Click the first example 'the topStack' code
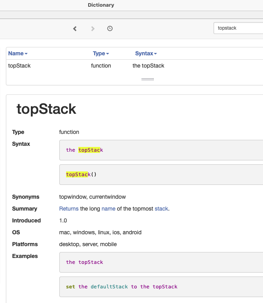This screenshot has height=303, width=263. click(84, 262)
